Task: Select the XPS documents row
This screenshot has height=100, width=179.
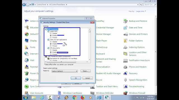Action: click(55, 48)
